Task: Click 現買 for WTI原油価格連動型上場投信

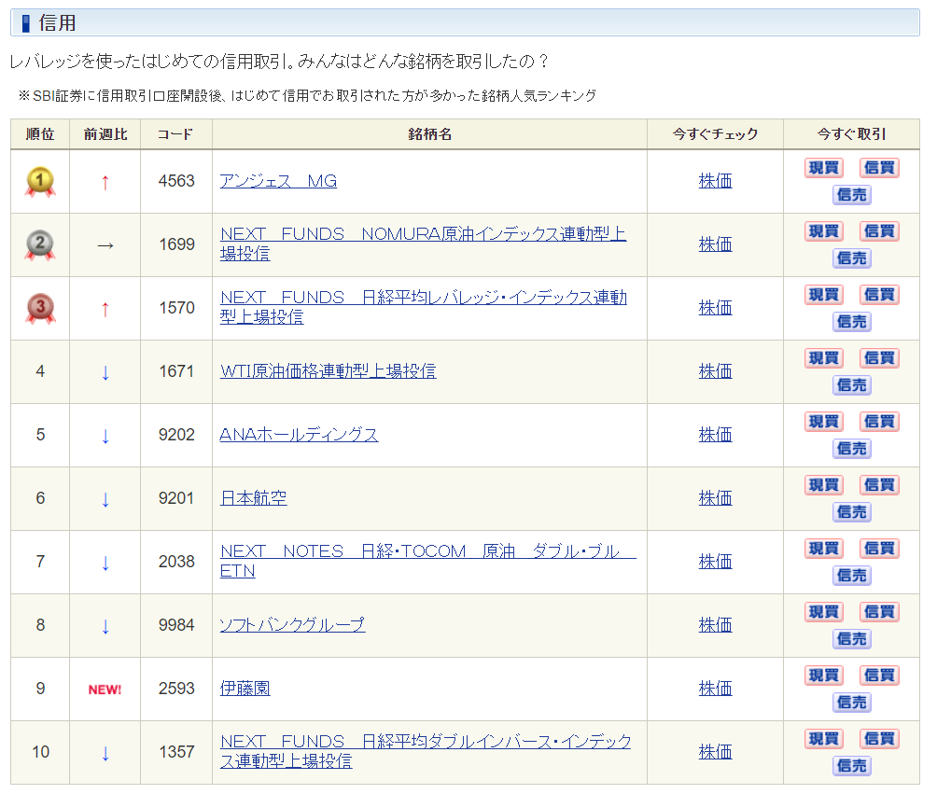Action: tap(823, 358)
